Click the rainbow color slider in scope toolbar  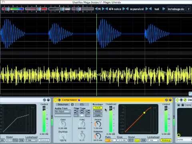pyautogui.click(x=13, y=9)
